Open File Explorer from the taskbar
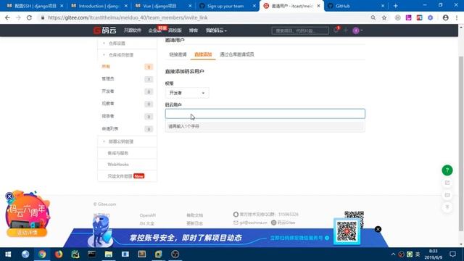This screenshot has height=261, width=464. (x=109, y=254)
